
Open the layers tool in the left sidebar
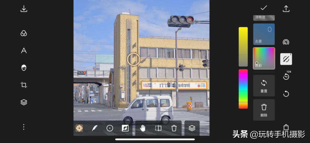(x=24, y=102)
